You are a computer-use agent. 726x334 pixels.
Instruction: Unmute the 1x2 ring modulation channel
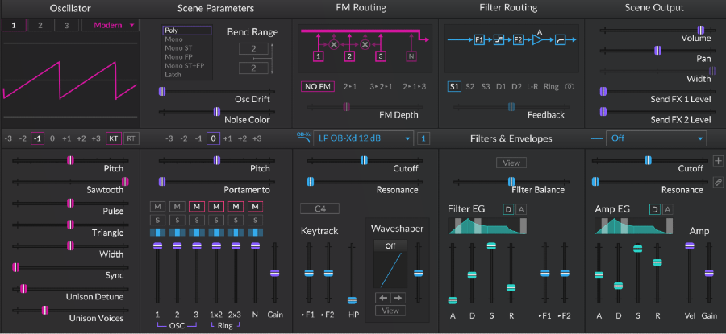pyautogui.click(x=216, y=206)
